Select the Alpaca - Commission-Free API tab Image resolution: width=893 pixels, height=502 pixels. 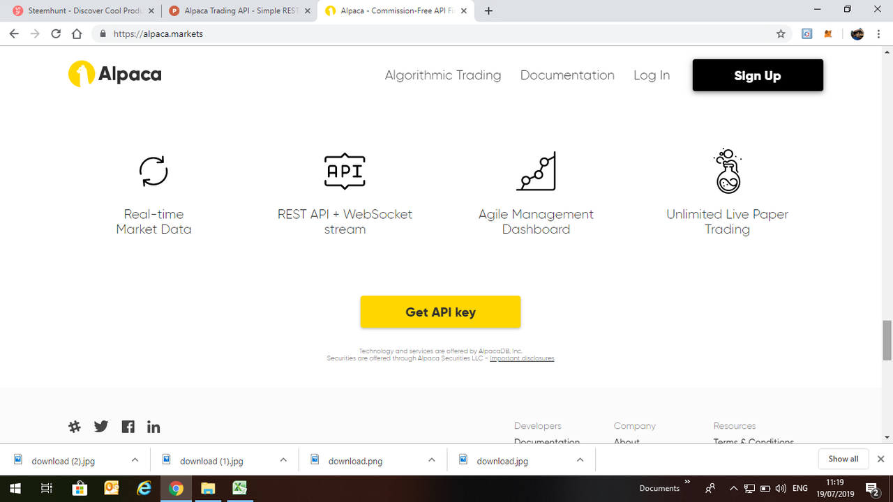click(x=396, y=11)
